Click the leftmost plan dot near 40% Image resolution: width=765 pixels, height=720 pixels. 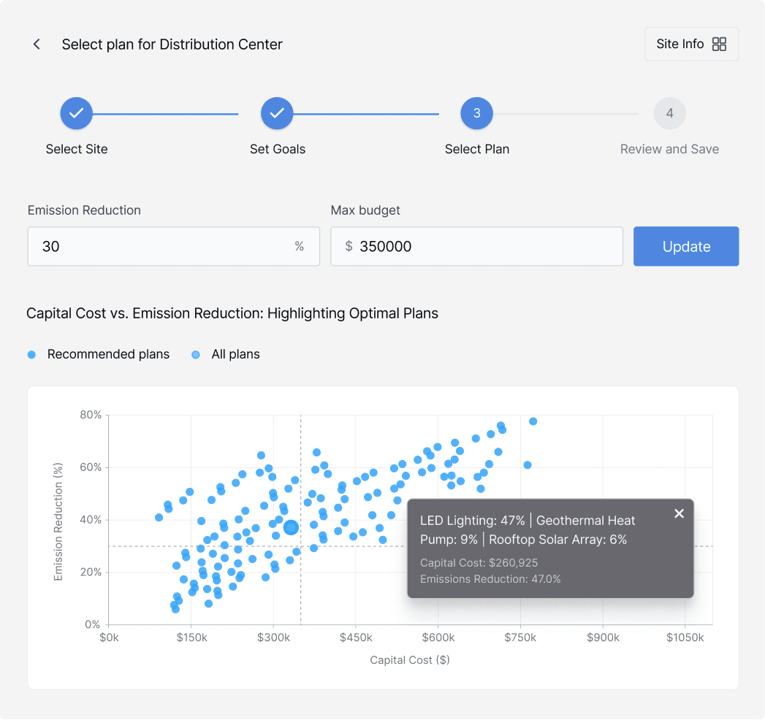tap(159, 518)
